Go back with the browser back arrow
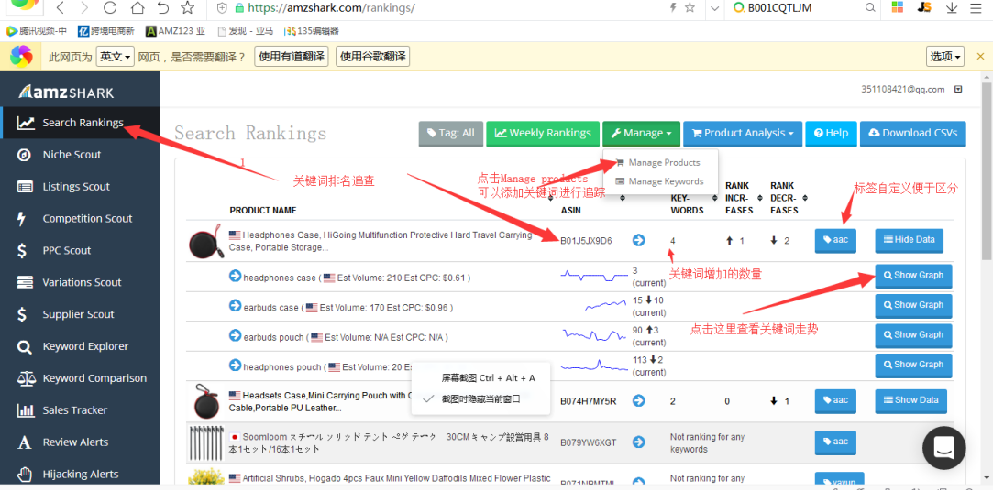The image size is (993, 491). pyautogui.click(x=61, y=7)
